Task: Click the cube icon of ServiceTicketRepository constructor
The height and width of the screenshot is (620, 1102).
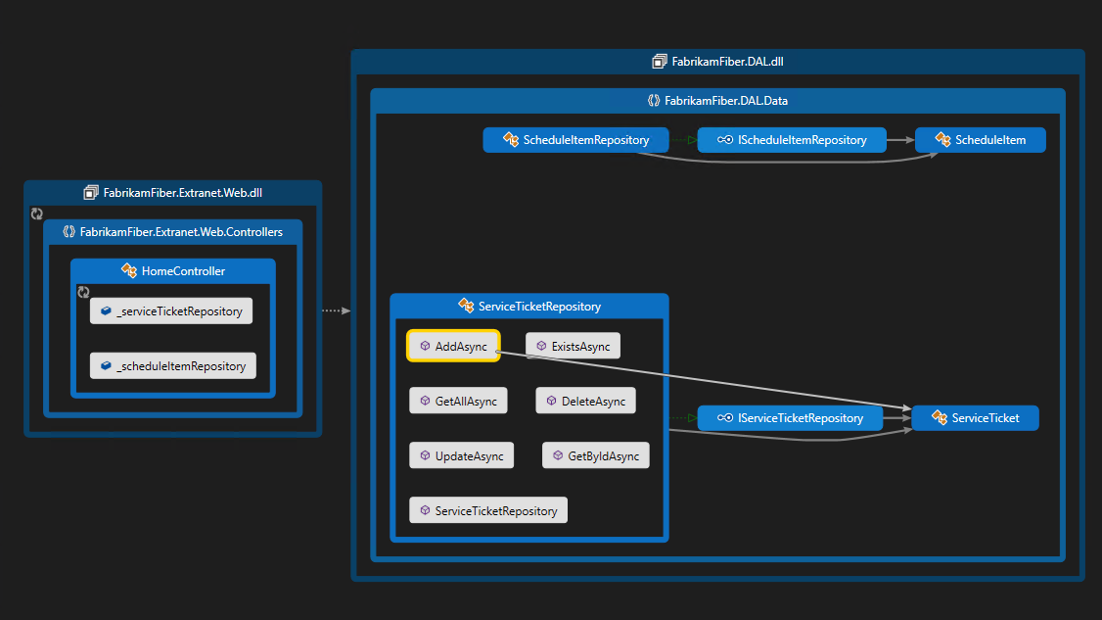Action: 425,511
